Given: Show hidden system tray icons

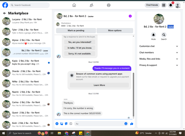Looking at the screenshot, I should pyautogui.click(x=156, y=133).
